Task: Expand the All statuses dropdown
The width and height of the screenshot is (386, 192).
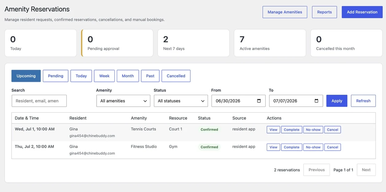Action: [181, 101]
